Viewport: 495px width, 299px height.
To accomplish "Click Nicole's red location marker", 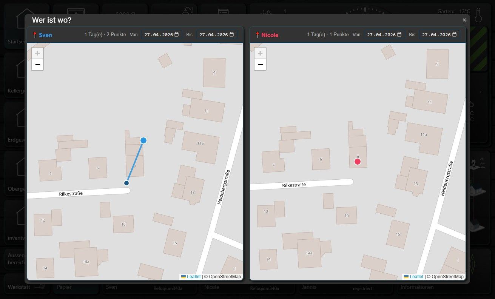I will coord(358,162).
